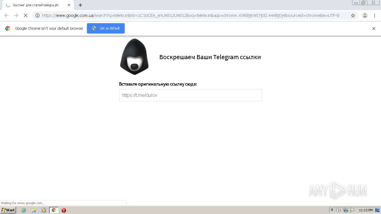
Task: Click the Set as default button
Action: (106, 28)
